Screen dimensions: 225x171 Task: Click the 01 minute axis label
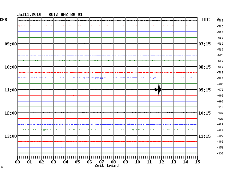click(x=29, y=162)
